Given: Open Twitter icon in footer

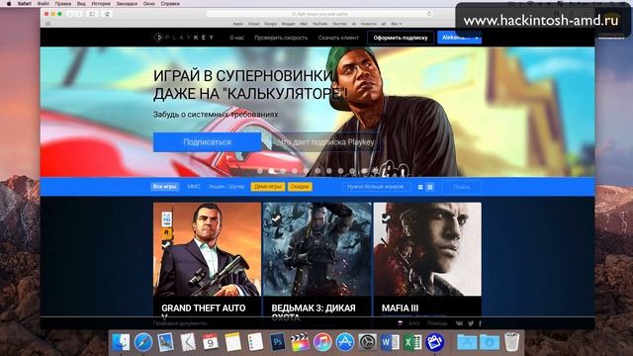Looking at the screenshot, I should tap(471, 323).
